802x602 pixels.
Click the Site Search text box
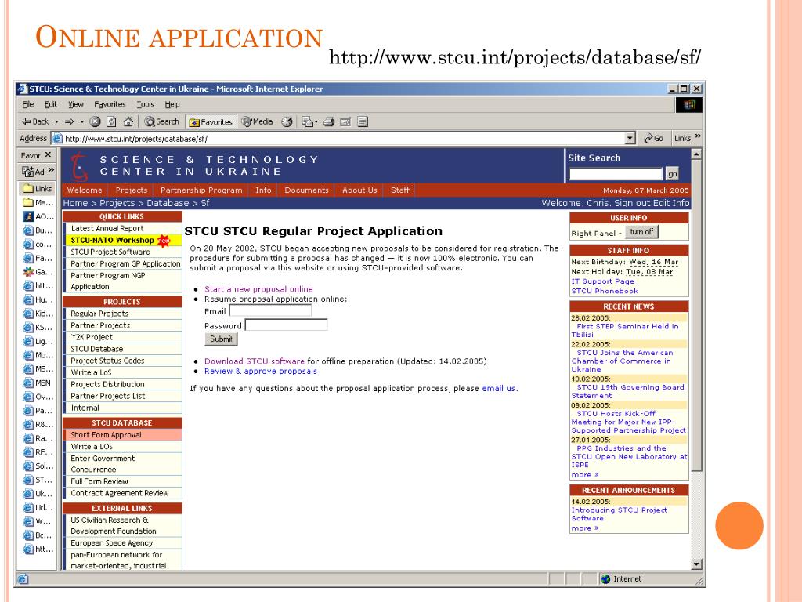coord(616,174)
